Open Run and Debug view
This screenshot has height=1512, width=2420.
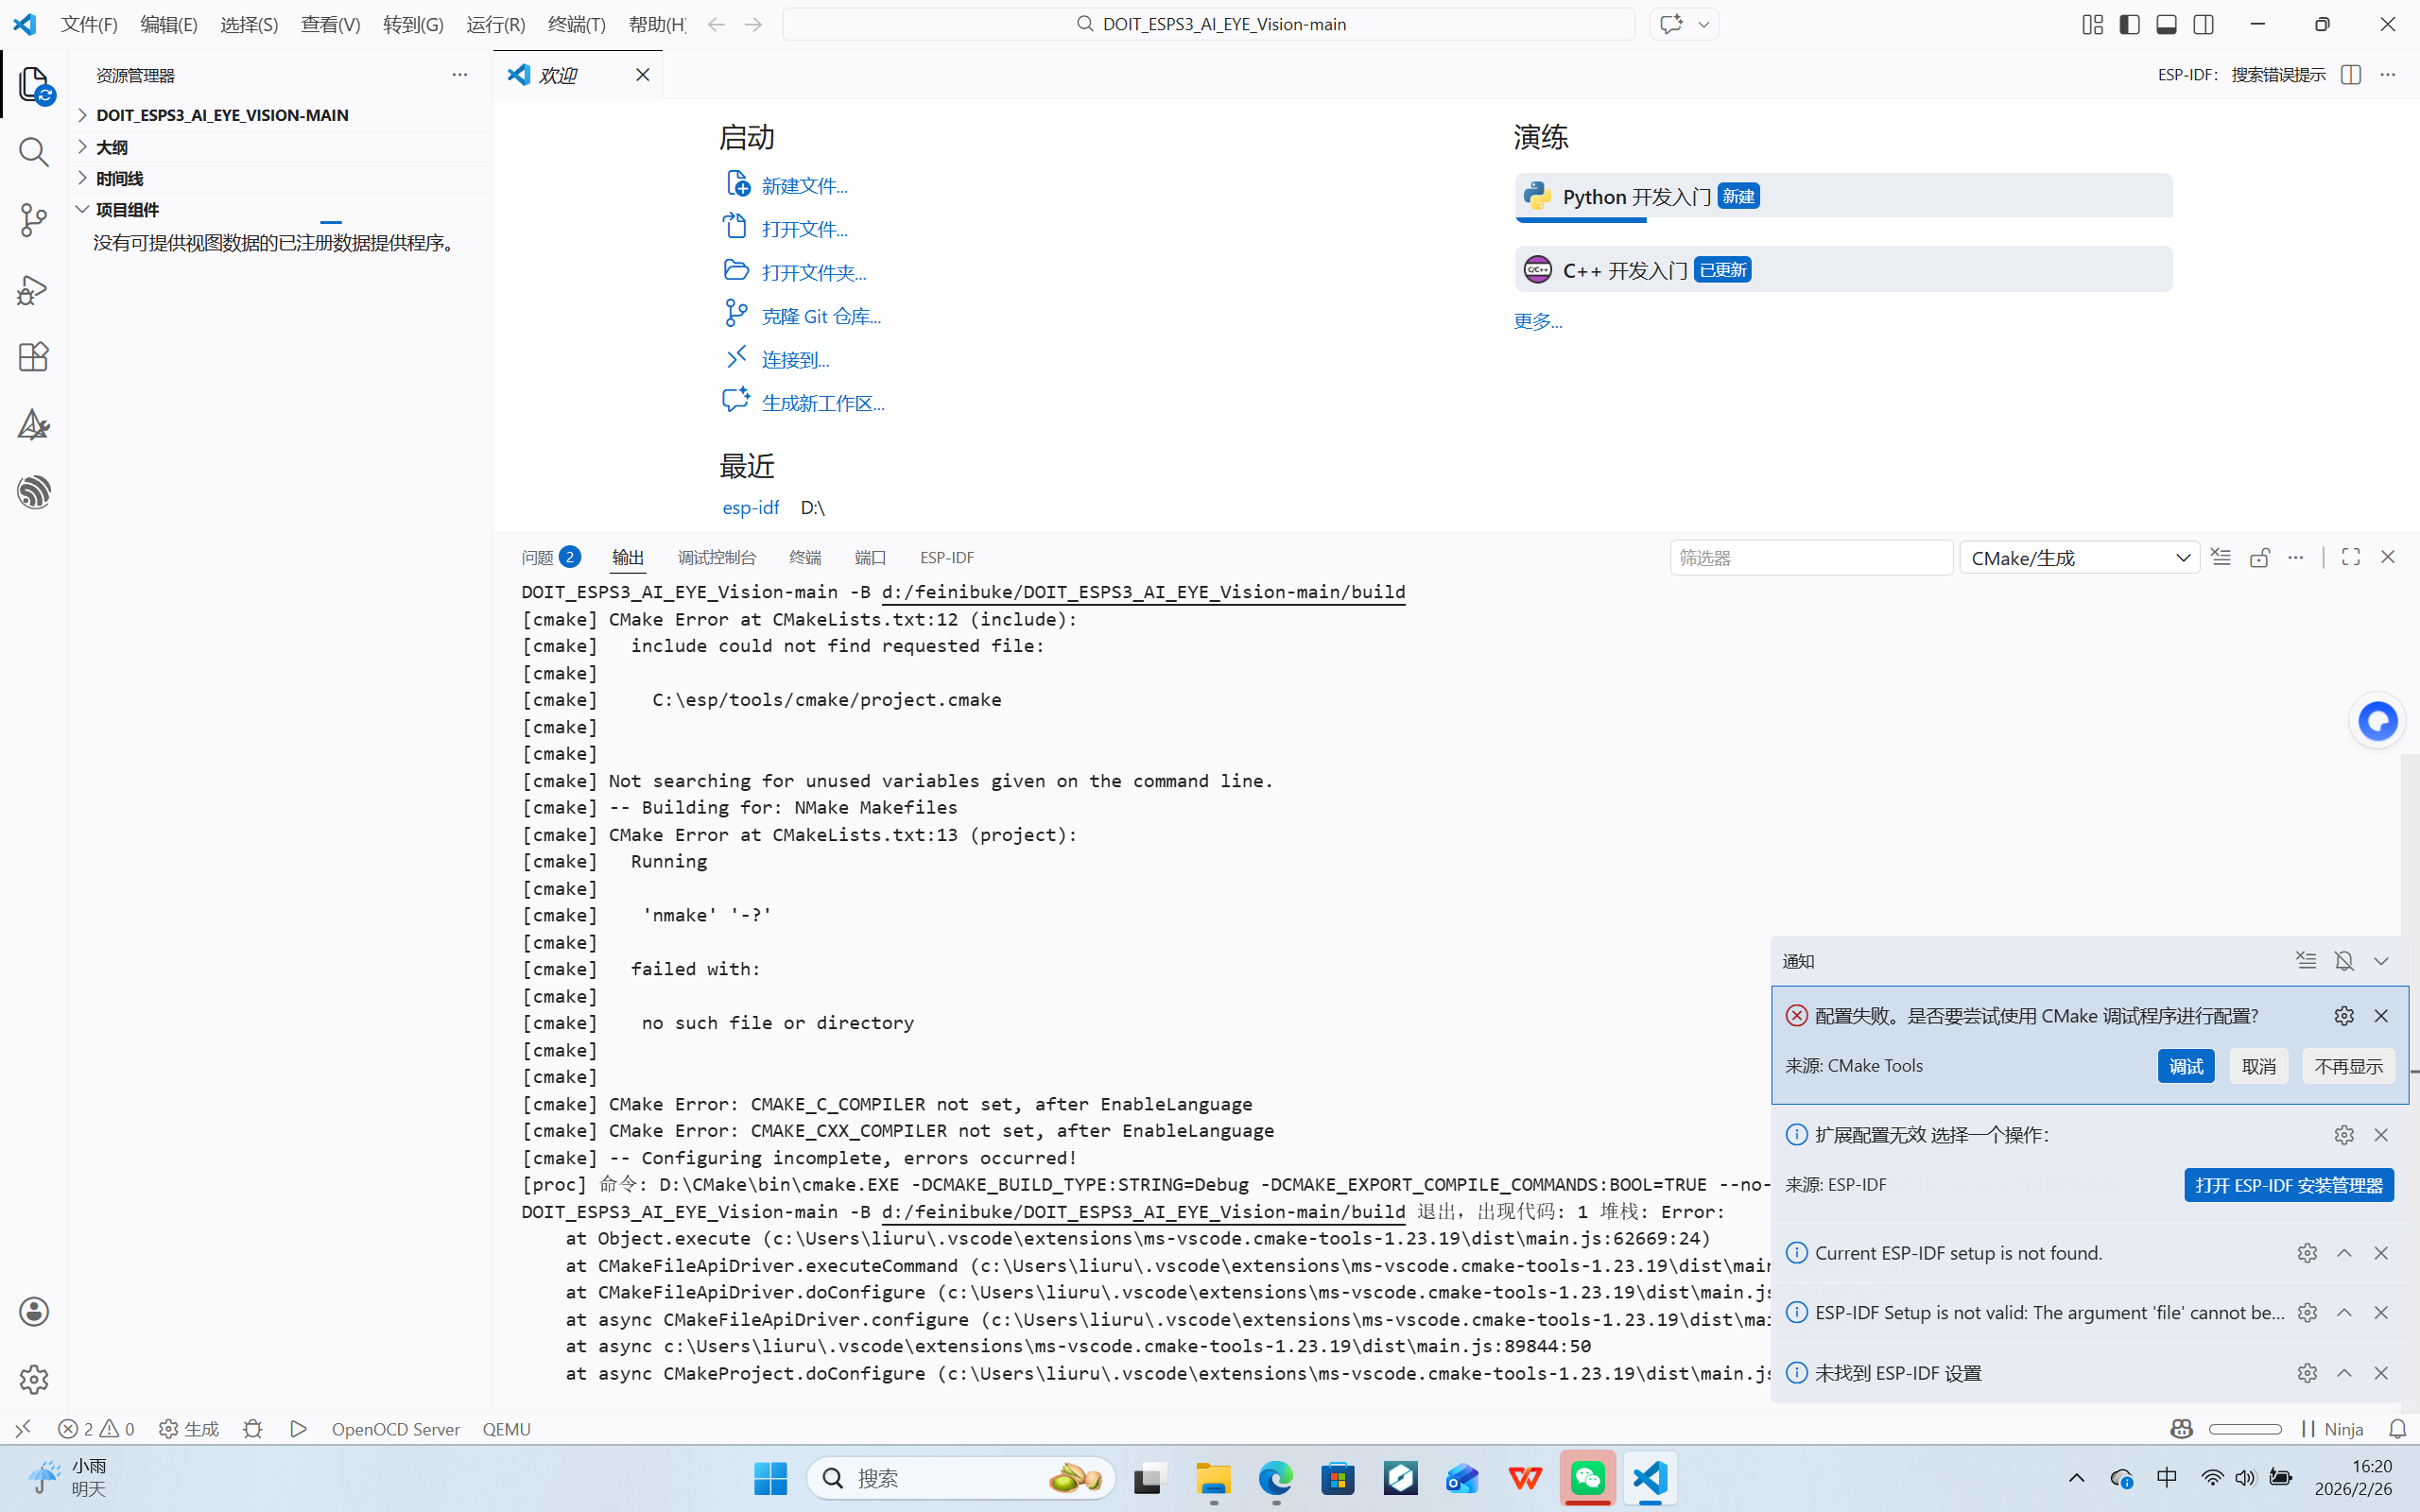(x=34, y=290)
